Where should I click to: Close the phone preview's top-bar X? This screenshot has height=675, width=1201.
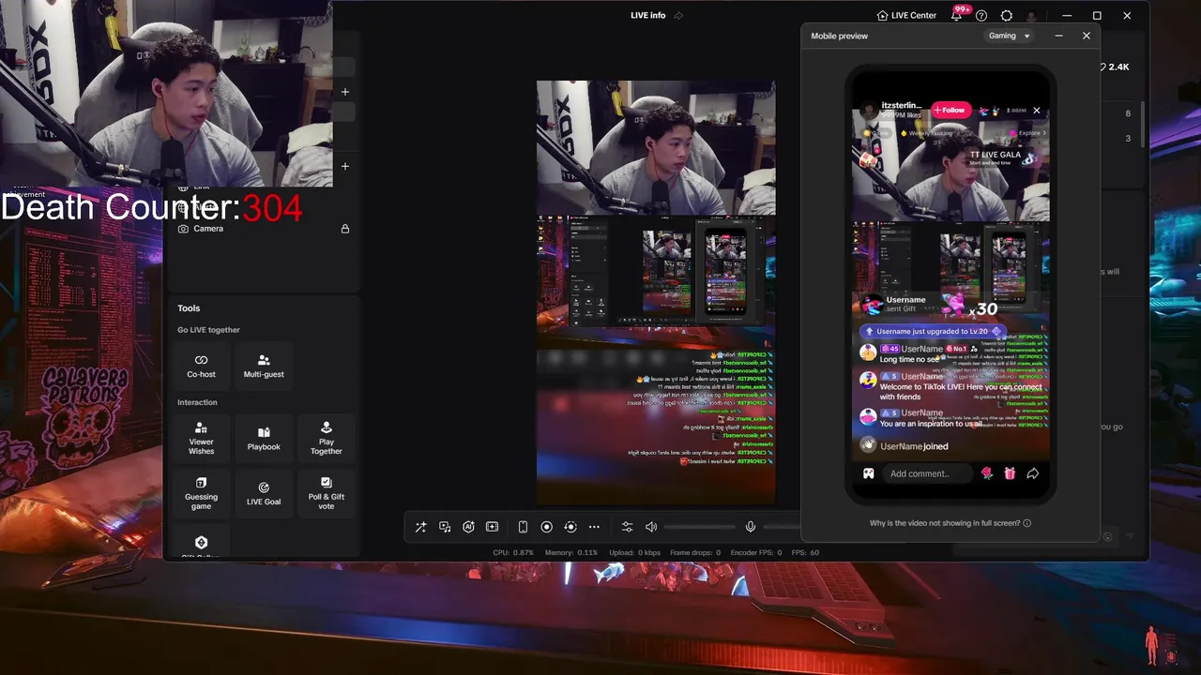pyautogui.click(x=1037, y=111)
